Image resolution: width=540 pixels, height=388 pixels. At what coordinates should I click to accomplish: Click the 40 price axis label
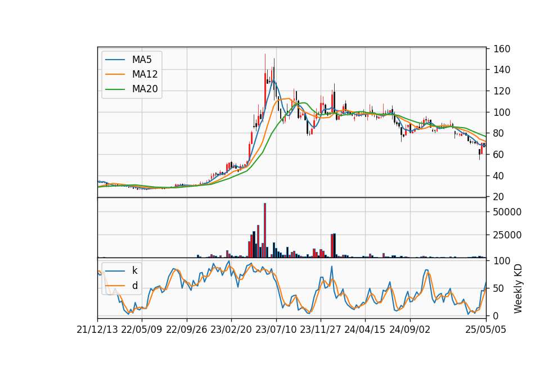[x=499, y=176]
